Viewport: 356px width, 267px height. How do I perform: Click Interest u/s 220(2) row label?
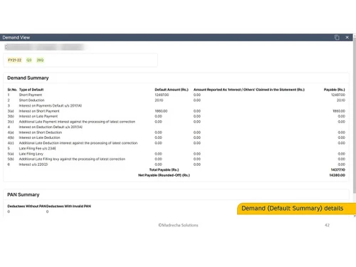coord(33,164)
